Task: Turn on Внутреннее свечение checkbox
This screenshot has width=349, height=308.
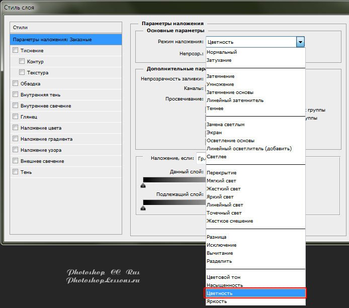Action: 16,106
